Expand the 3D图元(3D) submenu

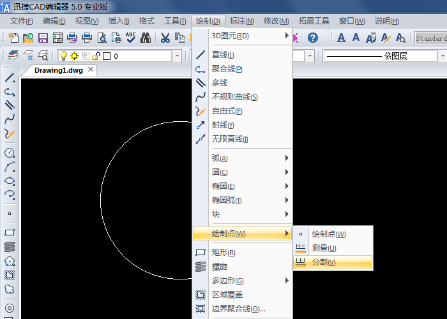tap(243, 36)
